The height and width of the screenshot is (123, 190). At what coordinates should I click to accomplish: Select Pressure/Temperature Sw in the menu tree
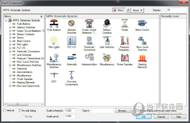pos(30,58)
